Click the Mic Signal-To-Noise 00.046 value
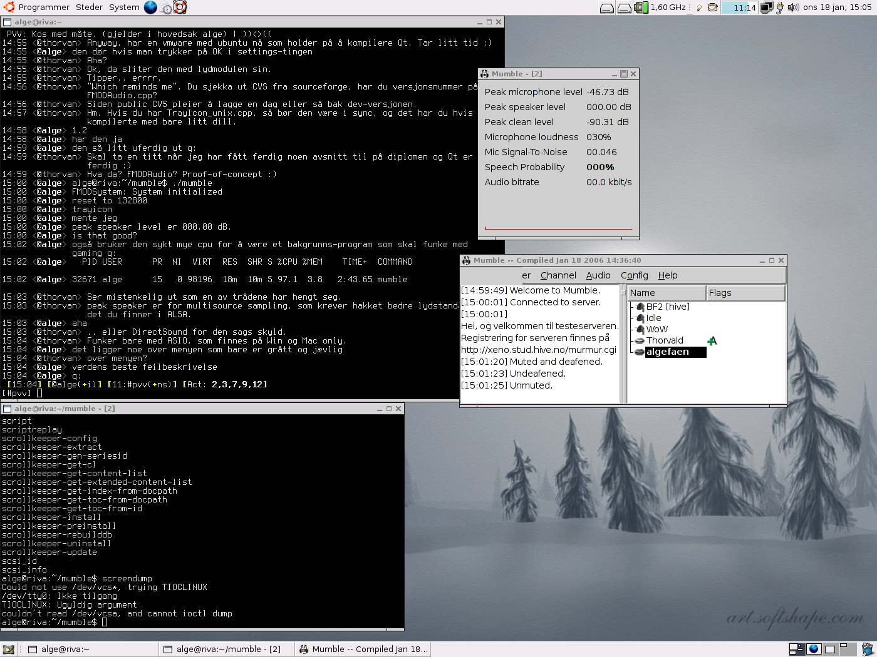 click(601, 152)
